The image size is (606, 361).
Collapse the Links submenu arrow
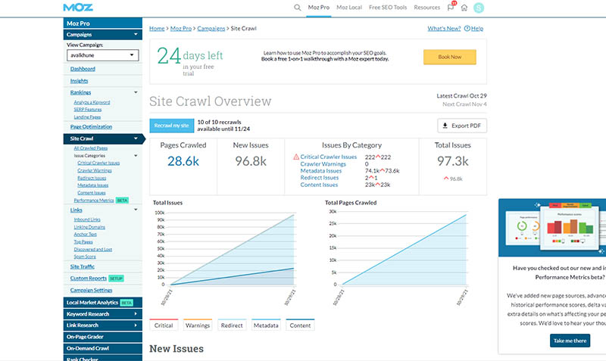136,210
